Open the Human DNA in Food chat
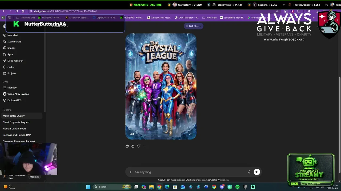 point(21,129)
